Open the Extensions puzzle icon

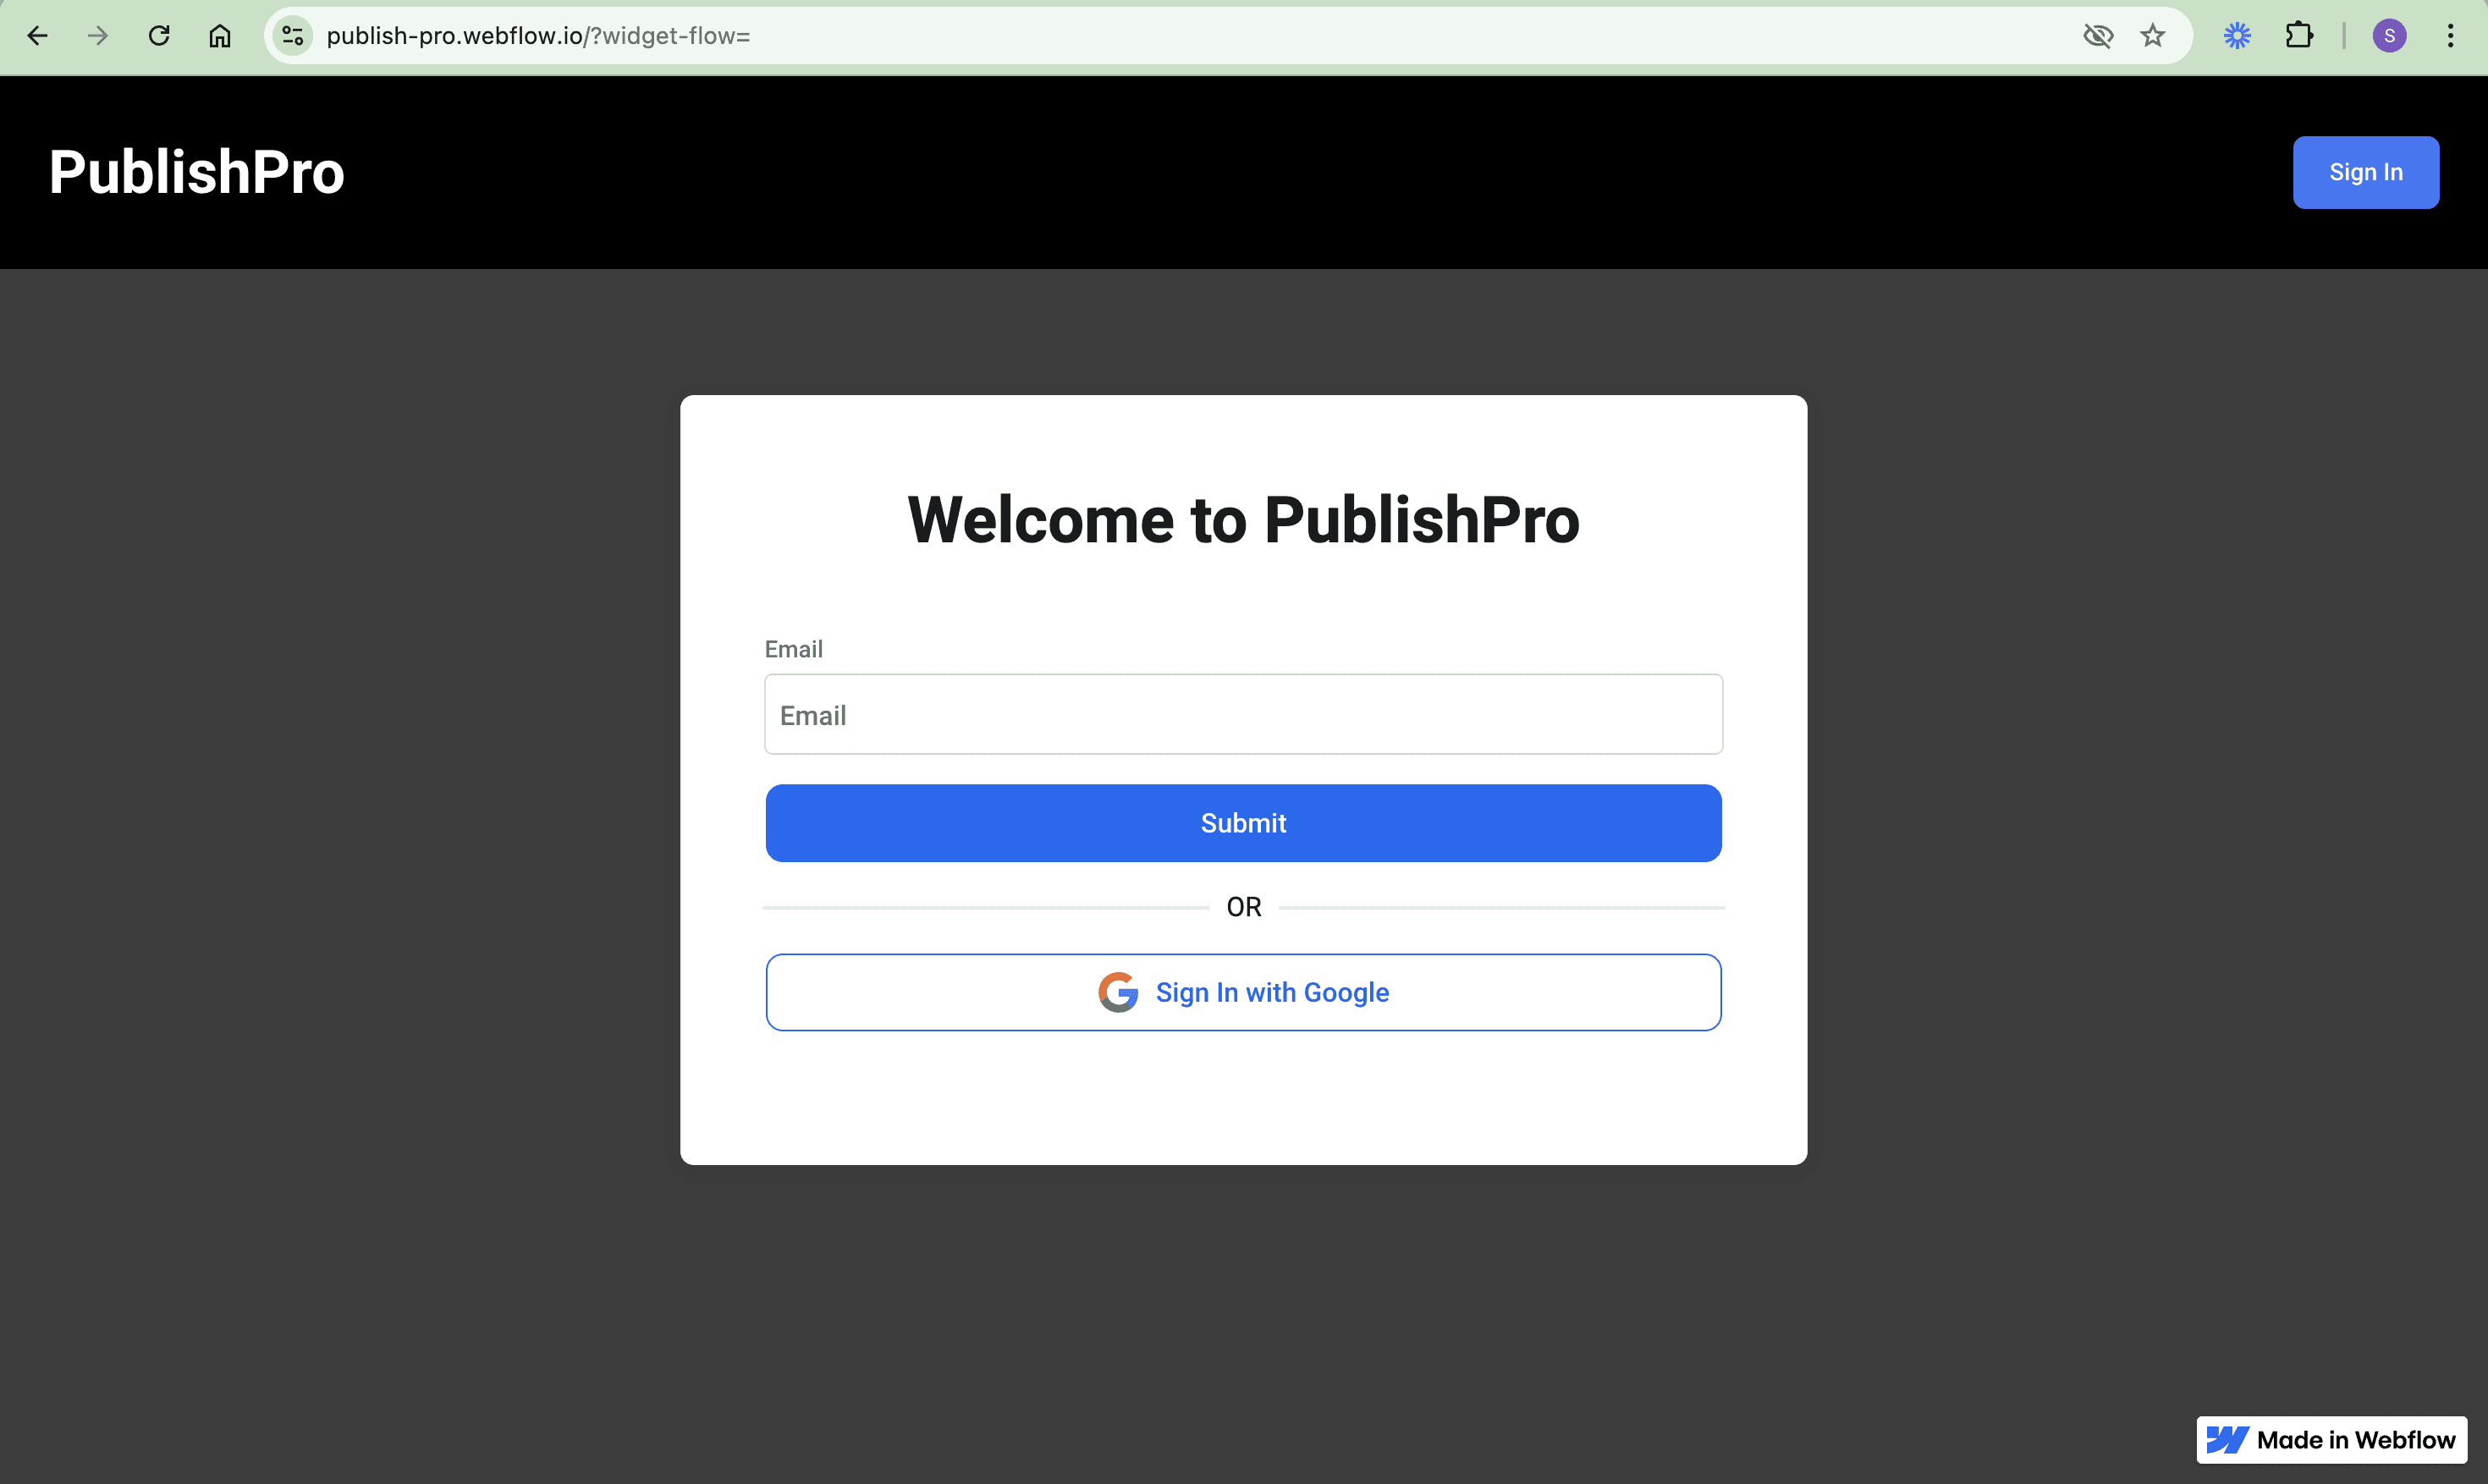[x=2299, y=36]
